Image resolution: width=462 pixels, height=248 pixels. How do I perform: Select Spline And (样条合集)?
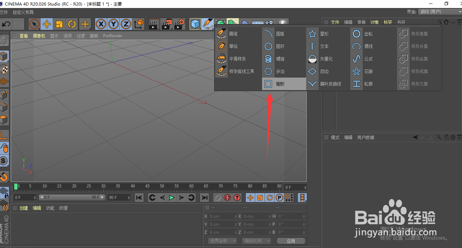[x=419, y=59]
